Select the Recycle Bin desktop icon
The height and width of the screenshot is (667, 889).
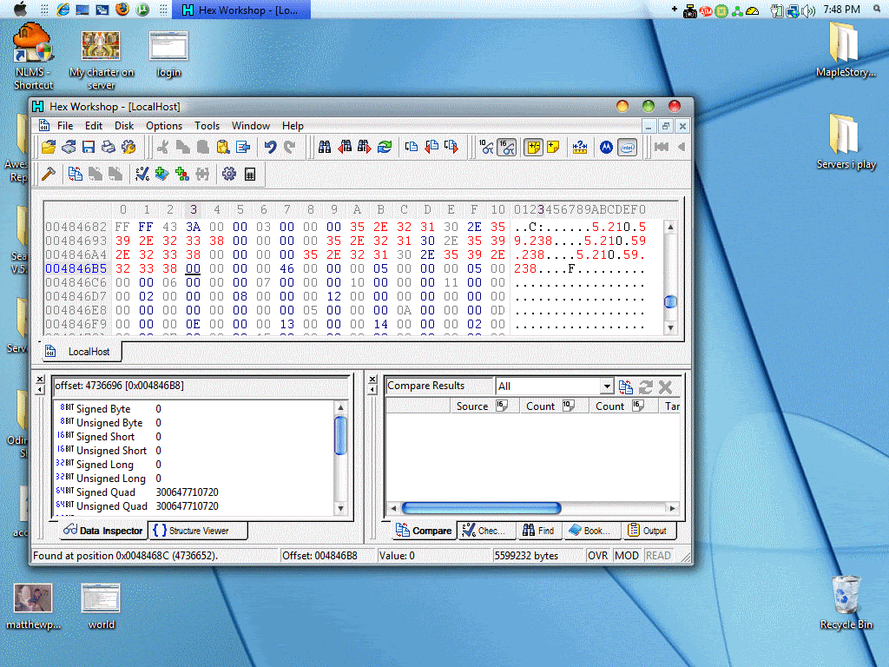(846, 603)
